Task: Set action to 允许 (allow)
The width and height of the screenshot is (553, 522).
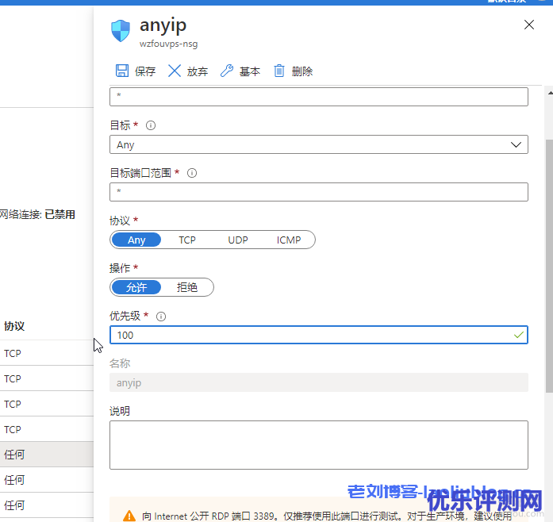Action: 136,287
